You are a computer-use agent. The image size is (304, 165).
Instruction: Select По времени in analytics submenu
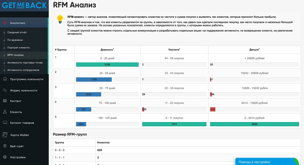(x=15, y=40)
